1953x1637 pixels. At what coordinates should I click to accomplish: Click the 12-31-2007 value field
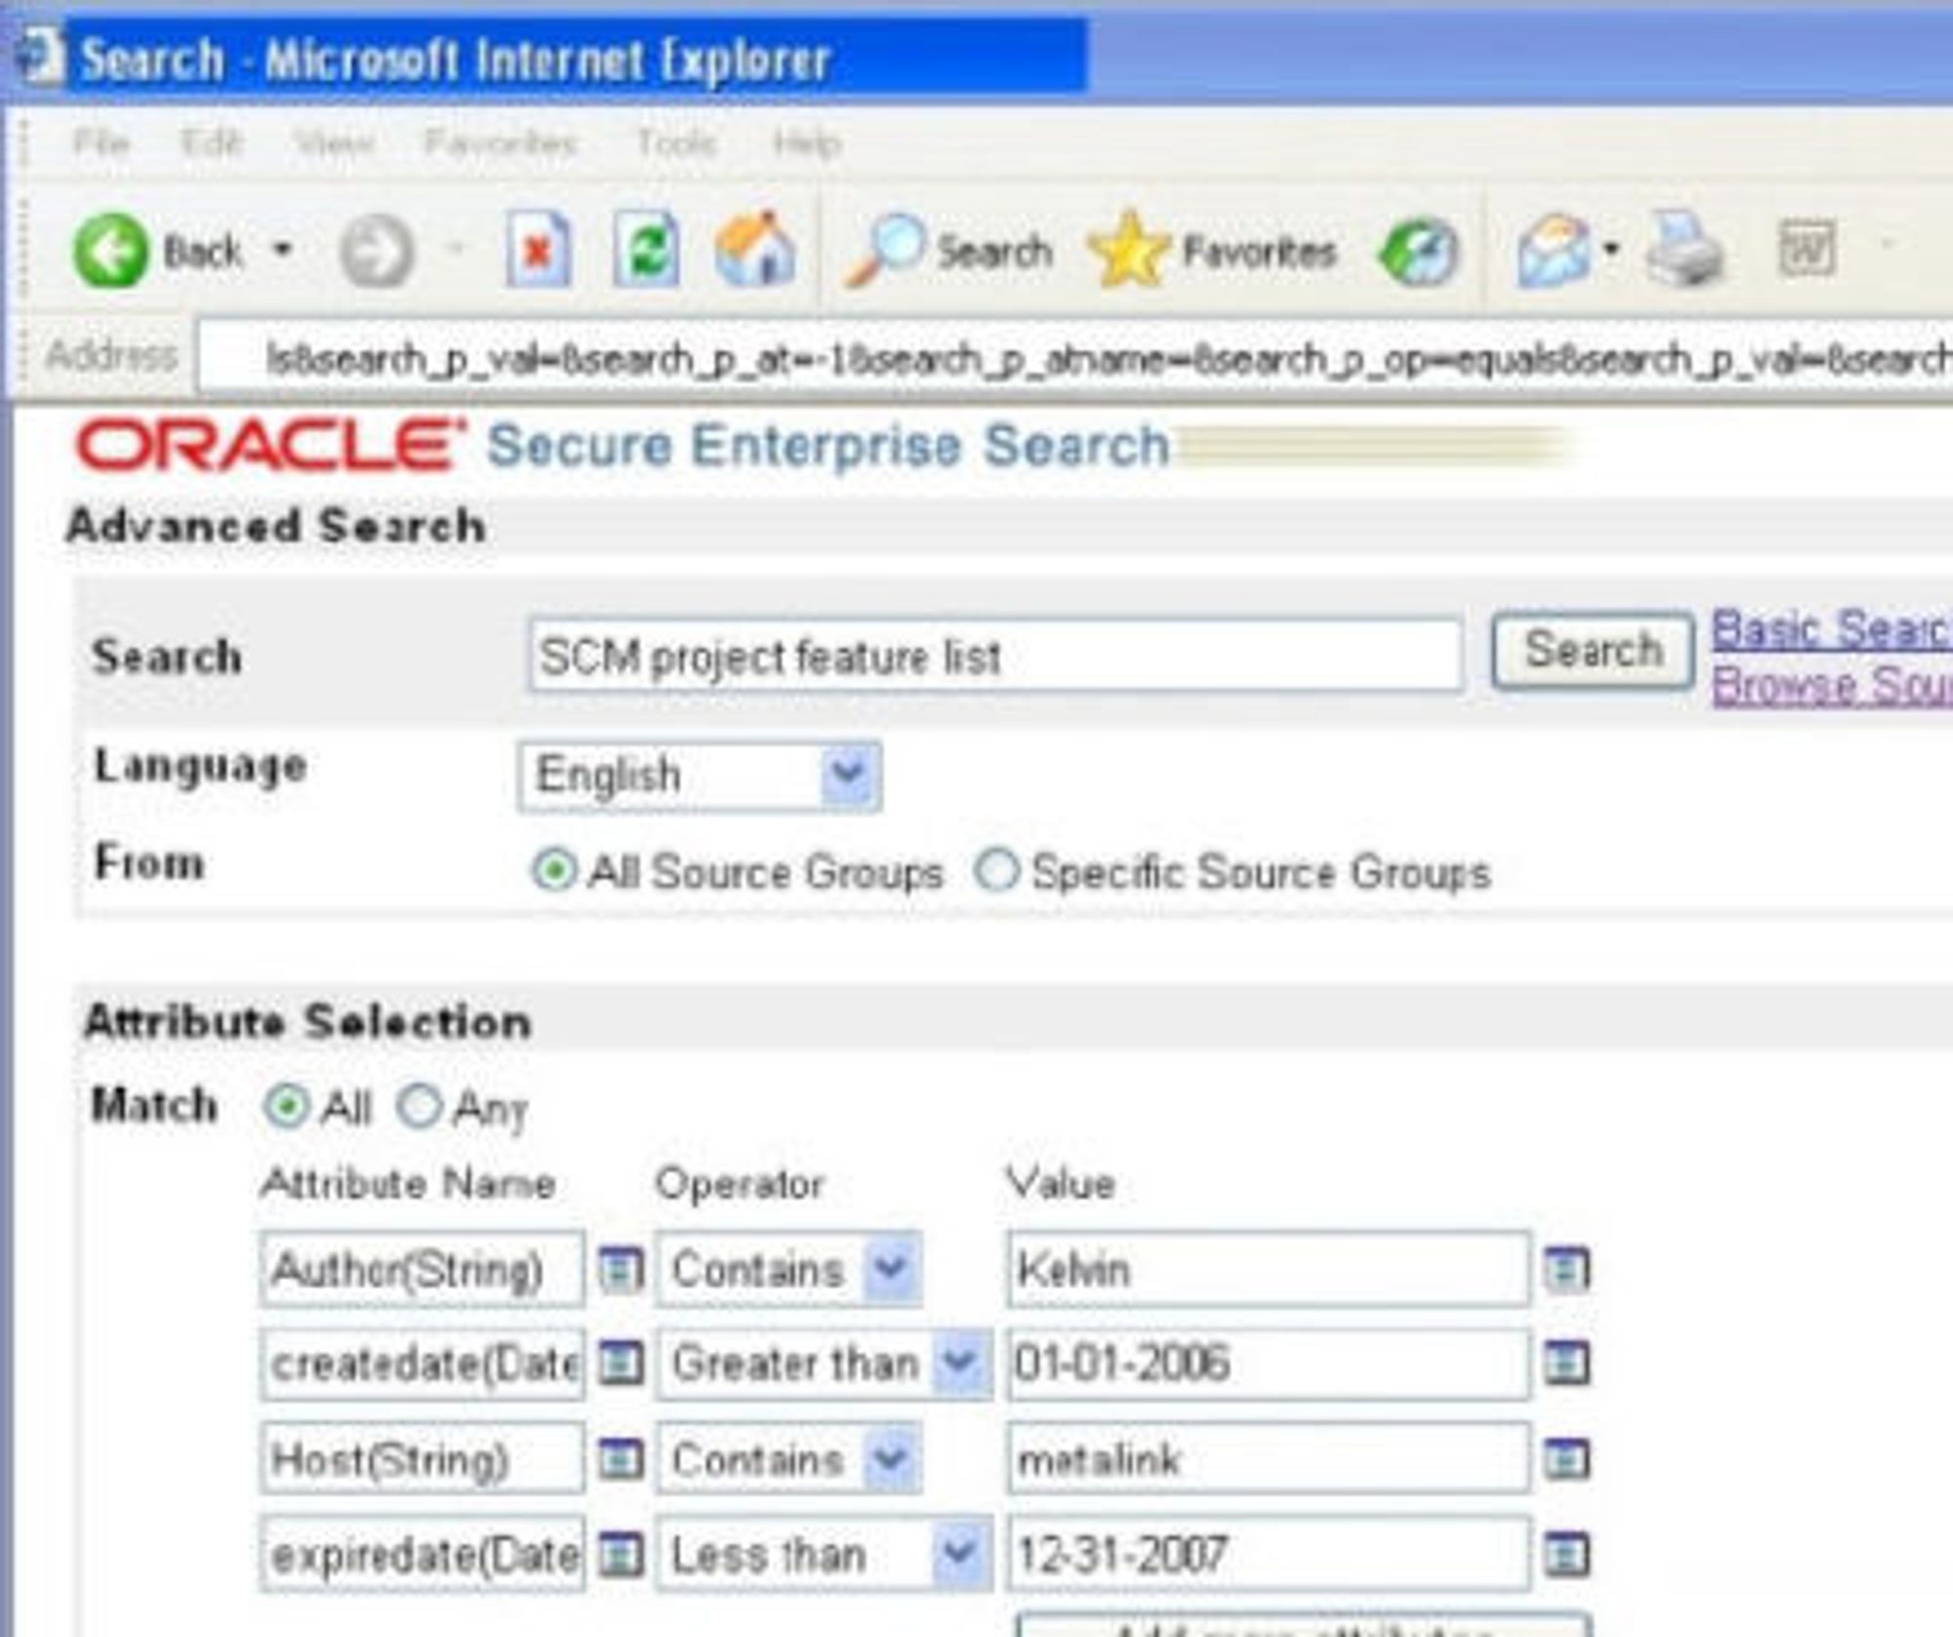click(x=1268, y=1554)
